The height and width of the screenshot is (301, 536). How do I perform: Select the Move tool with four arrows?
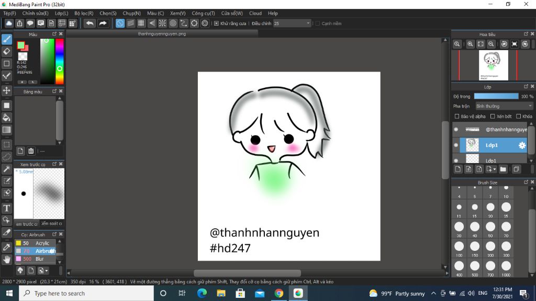[6, 90]
